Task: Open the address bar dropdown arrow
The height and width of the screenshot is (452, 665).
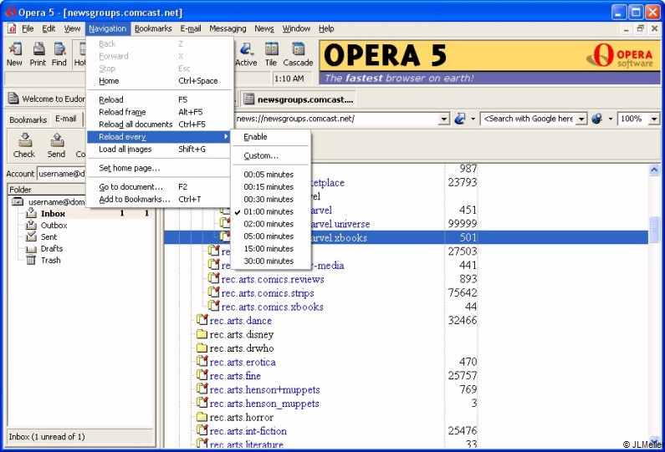Action: point(443,119)
